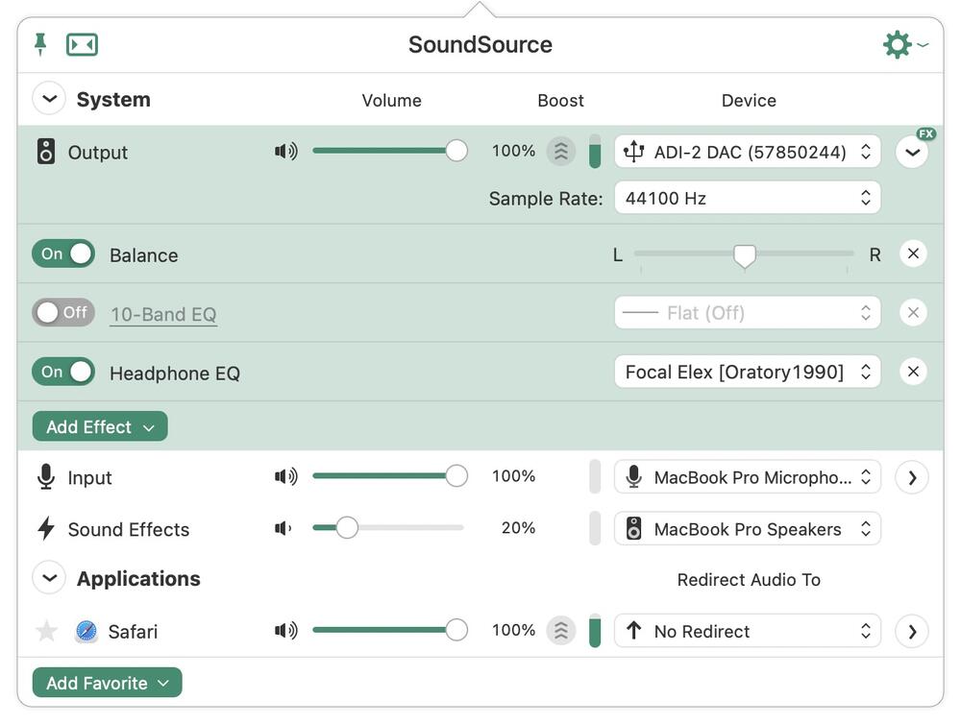The height and width of the screenshot is (724, 961).
Task: Mute Output using its speaker icon
Action: pos(285,151)
